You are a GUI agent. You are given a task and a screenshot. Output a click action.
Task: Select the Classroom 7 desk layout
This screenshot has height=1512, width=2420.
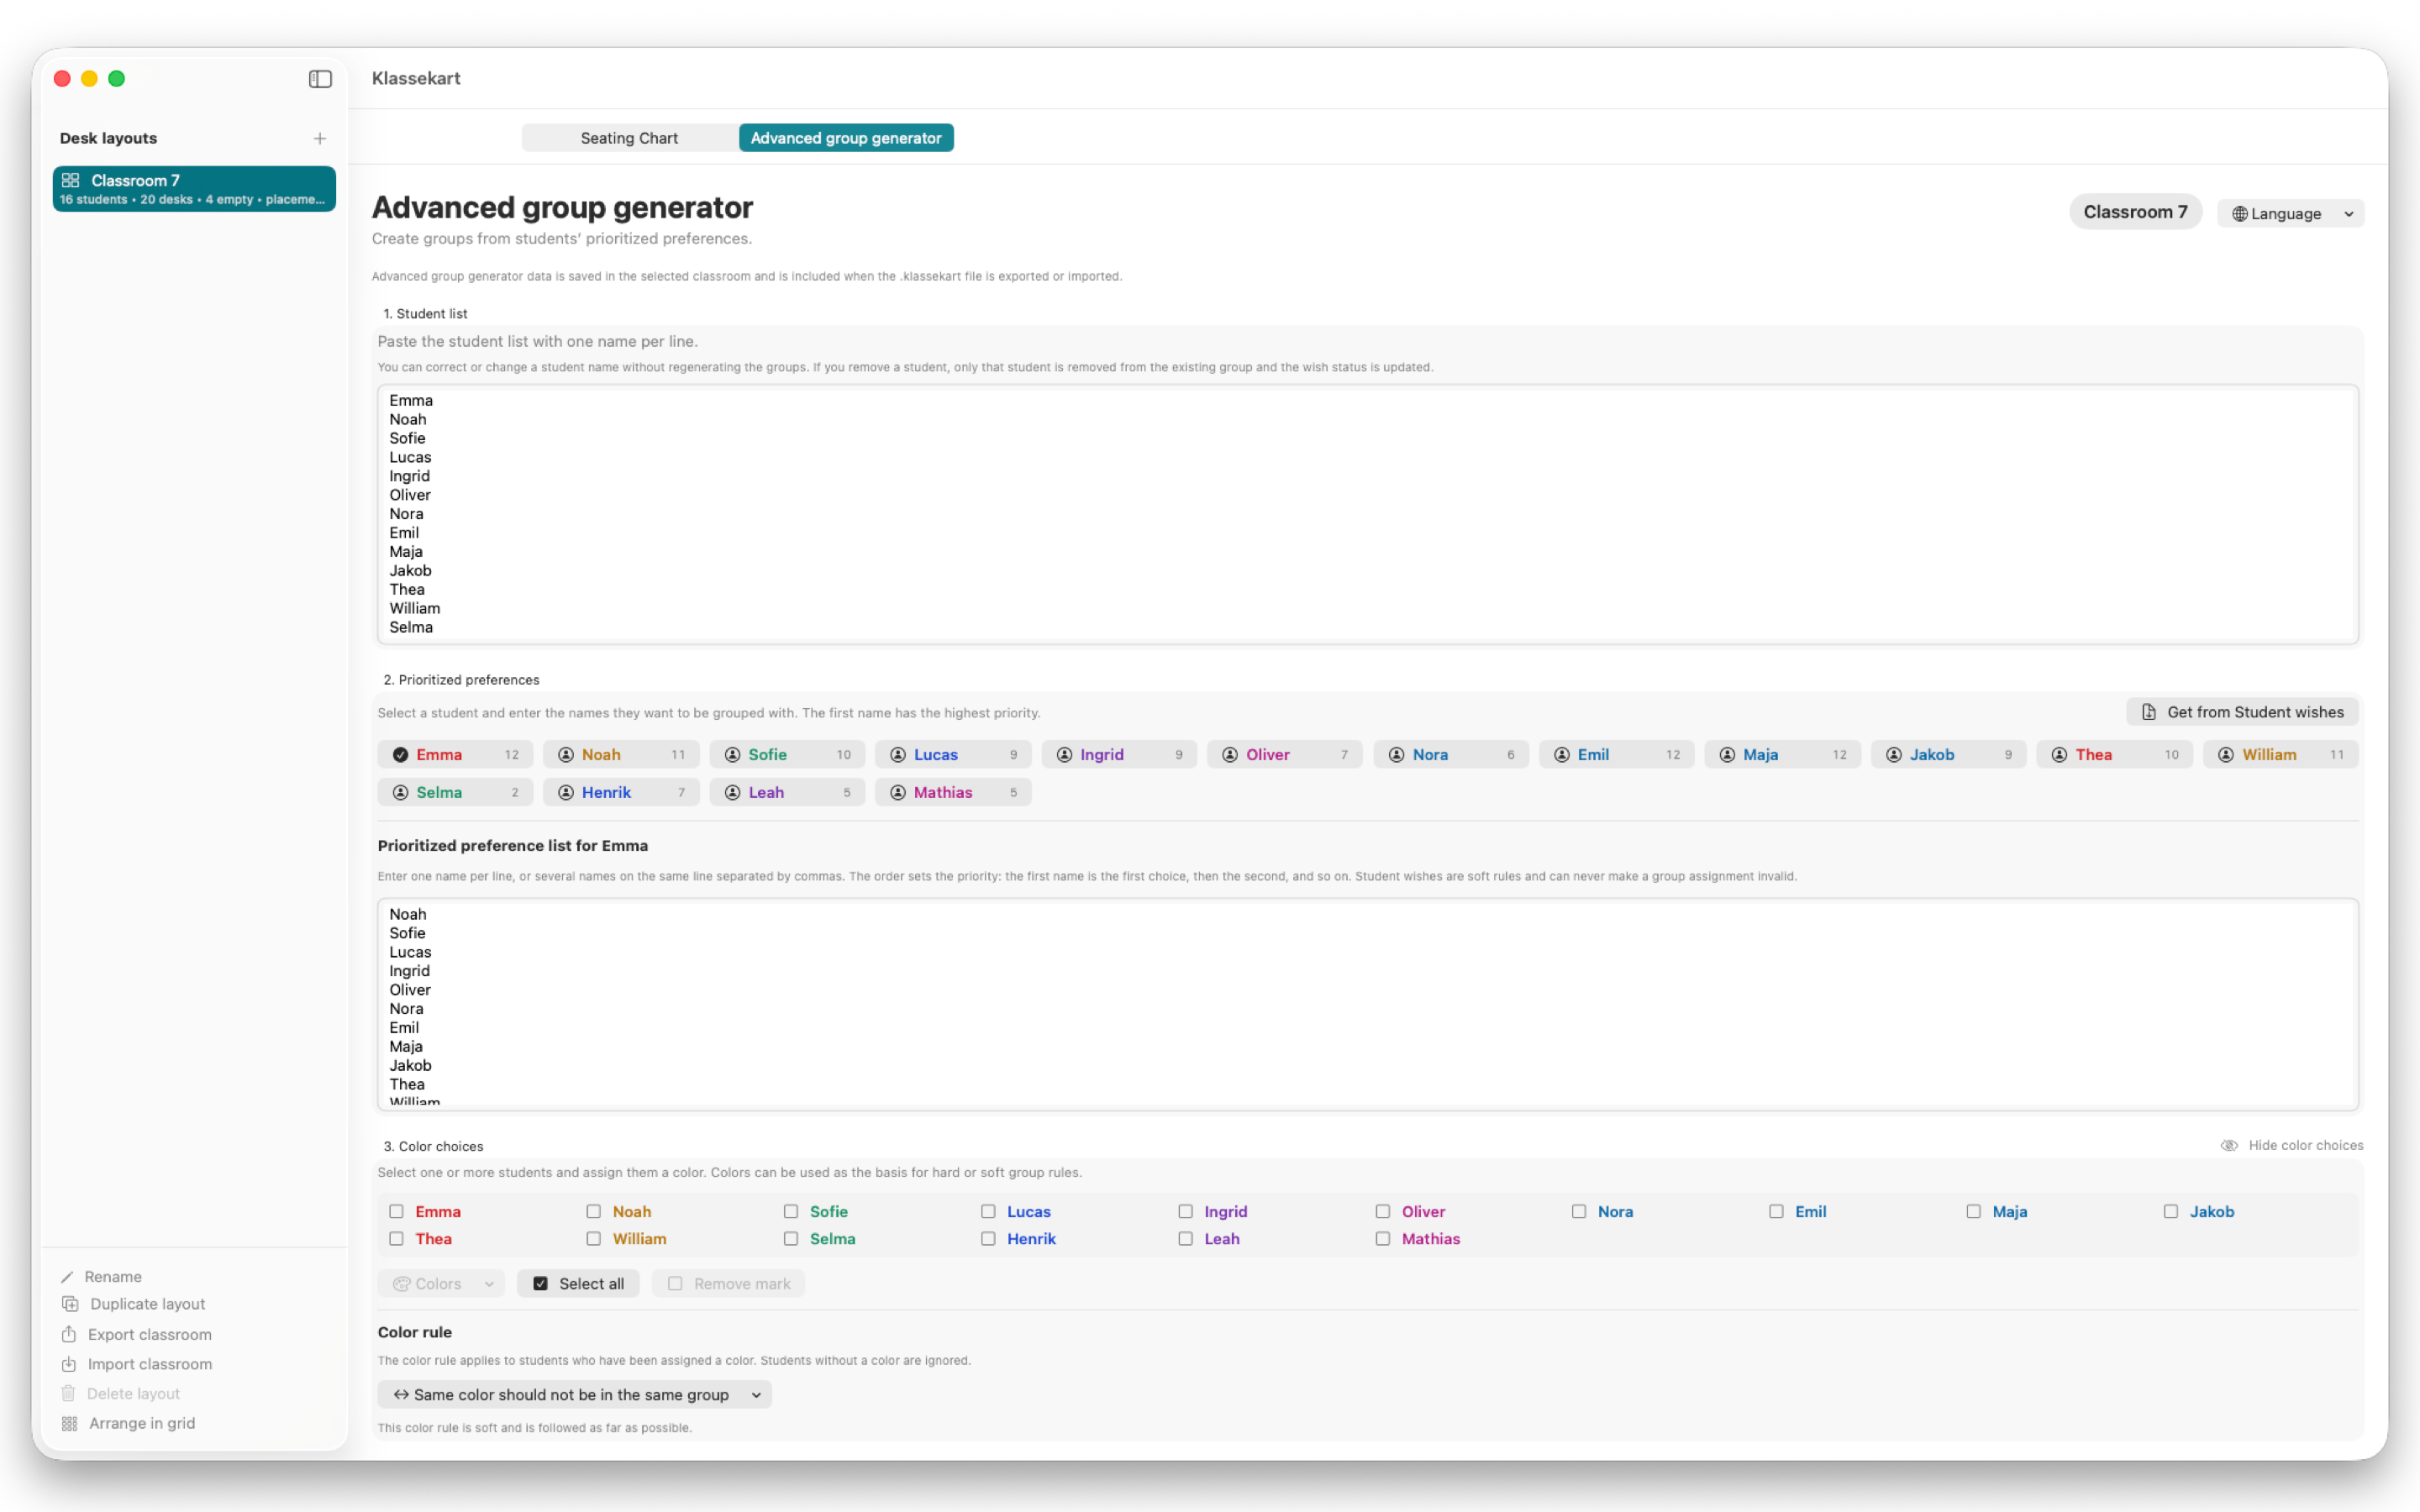tap(194, 189)
